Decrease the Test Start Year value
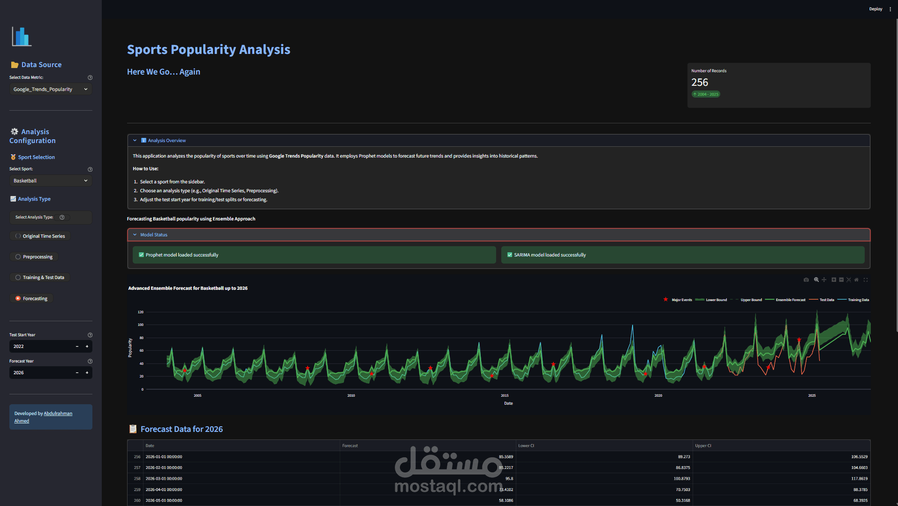Viewport: 898px width, 506px height. pyautogui.click(x=77, y=347)
